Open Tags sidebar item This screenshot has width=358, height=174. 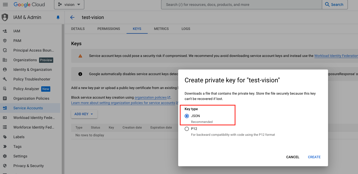coord(30,146)
